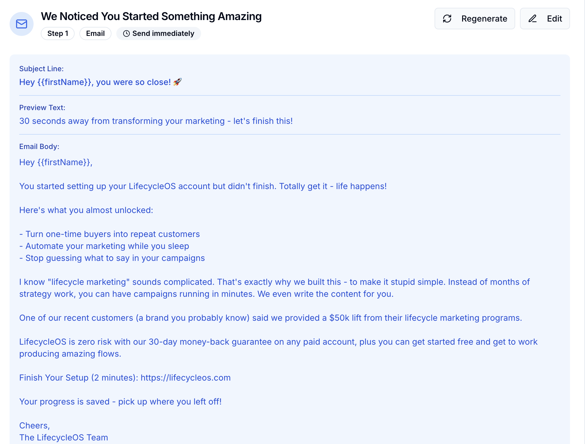Click the "Here's what you almost unlocked" line
The image size is (585, 444).
coord(86,210)
